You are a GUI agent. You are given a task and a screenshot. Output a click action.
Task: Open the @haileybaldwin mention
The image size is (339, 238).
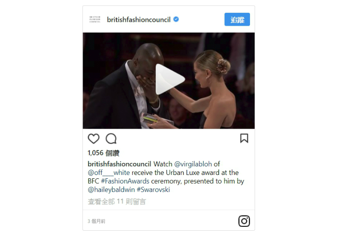tap(111, 190)
